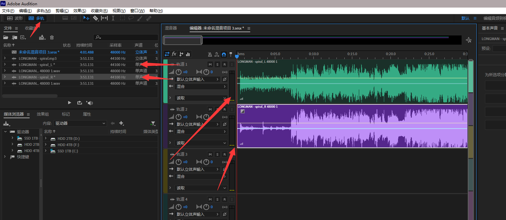Select the Marquee selection tool
506x220 pixels.
pos(122,18)
